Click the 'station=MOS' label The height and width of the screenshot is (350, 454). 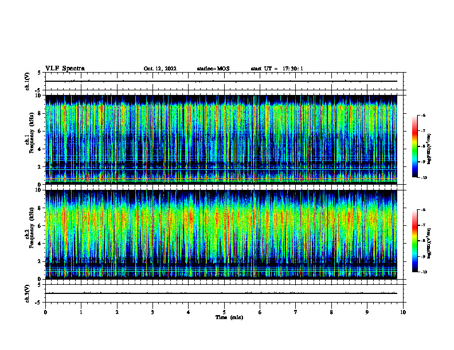(x=213, y=69)
